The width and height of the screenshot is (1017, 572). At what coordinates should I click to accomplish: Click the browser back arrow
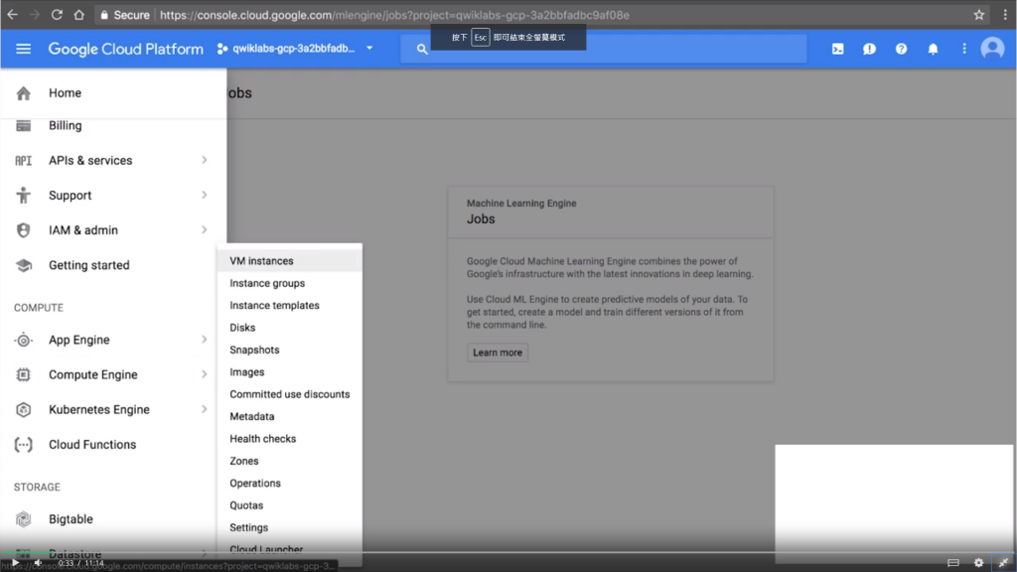click(x=12, y=14)
